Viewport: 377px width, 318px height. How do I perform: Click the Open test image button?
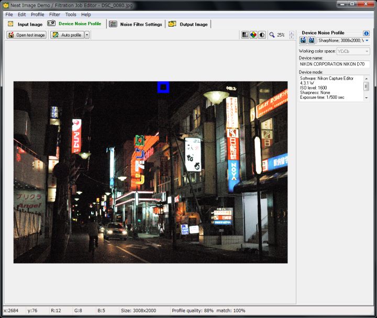(26, 35)
